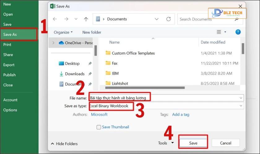Select the Lightshot folder

120,83
